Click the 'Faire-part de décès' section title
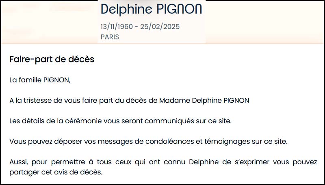The width and height of the screenshot is (325, 185). [x=52, y=59]
